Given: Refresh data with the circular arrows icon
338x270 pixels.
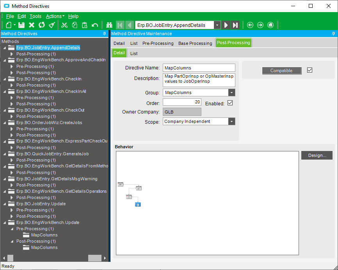Looking at the screenshot, I should (41, 25).
